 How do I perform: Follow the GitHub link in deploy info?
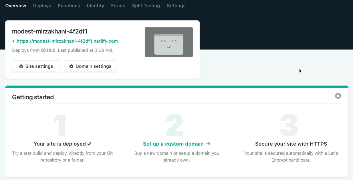[x=48, y=50]
